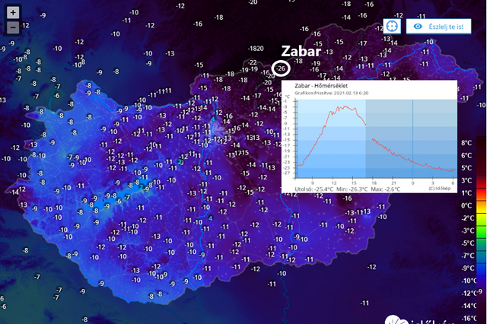This screenshot has height=324, width=487.
Task: Click the cyan 4 marker south on Danube
Action: click(211, 218)
